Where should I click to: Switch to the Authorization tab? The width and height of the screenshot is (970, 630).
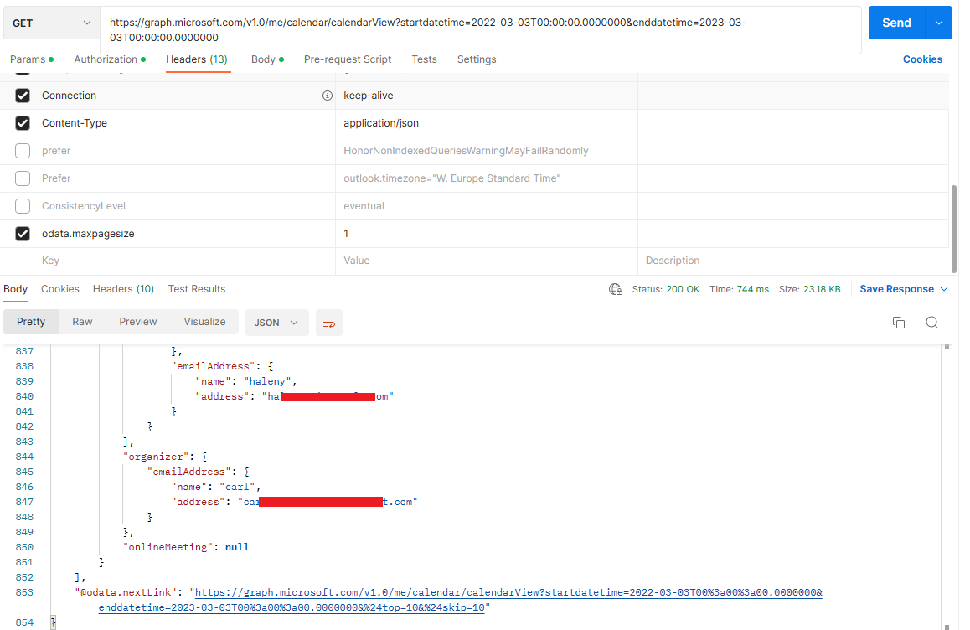point(110,59)
